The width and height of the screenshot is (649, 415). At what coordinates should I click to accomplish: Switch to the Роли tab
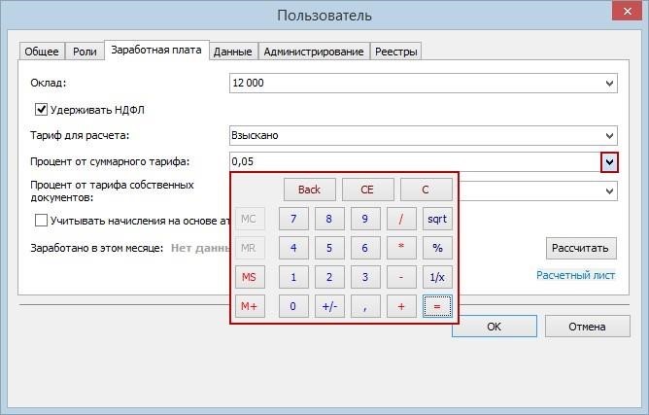pos(85,52)
